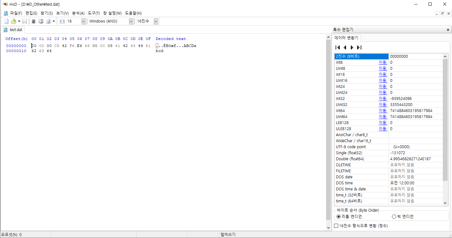The image size is (452, 238).
Task: Click hex editor vertical scrollbar down arrow
Action: 329,228
